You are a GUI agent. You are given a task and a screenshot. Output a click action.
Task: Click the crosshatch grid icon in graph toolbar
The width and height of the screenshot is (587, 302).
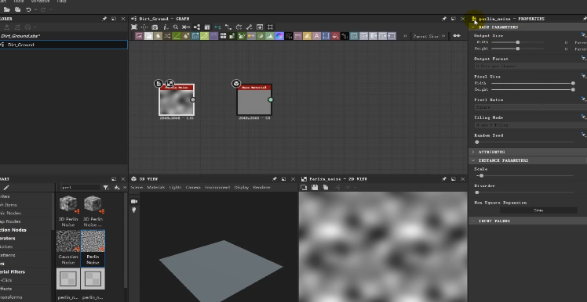(270, 27)
